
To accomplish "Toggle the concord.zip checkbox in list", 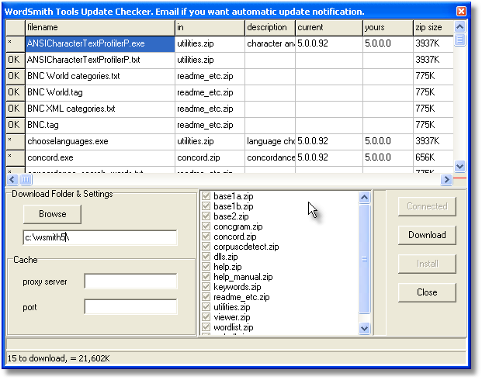I will [206, 237].
